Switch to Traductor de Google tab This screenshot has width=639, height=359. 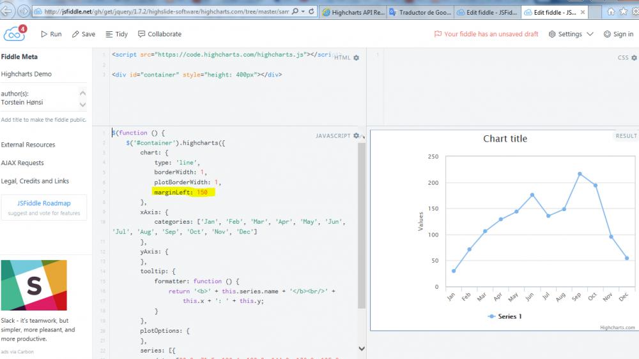(x=420, y=12)
